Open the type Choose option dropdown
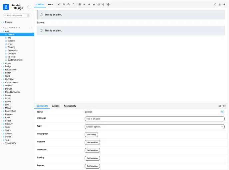The height and width of the screenshot is (170, 229). tap(154, 127)
